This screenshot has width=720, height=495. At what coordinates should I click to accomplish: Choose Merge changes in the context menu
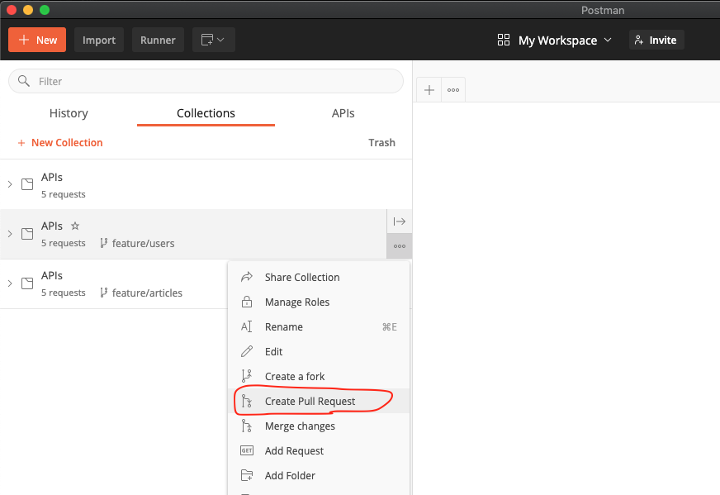300,426
